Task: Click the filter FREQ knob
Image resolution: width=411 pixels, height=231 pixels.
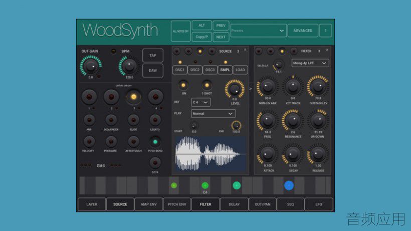Action: [x=268, y=120]
